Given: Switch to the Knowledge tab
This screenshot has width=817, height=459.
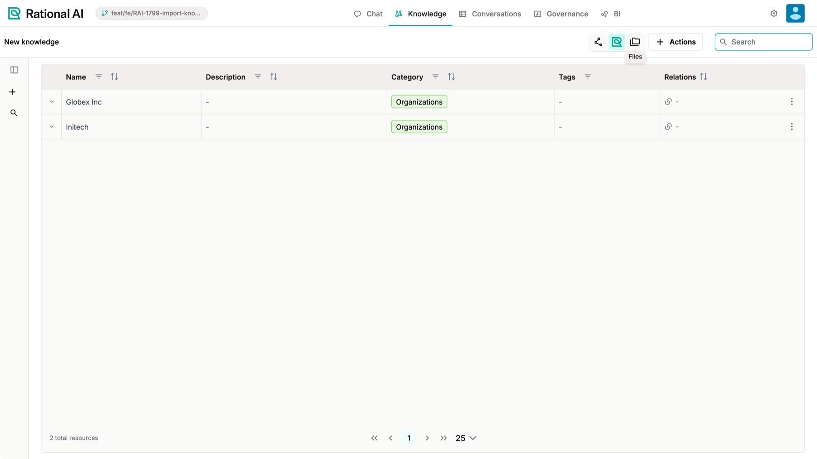Looking at the screenshot, I should coord(420,14).
